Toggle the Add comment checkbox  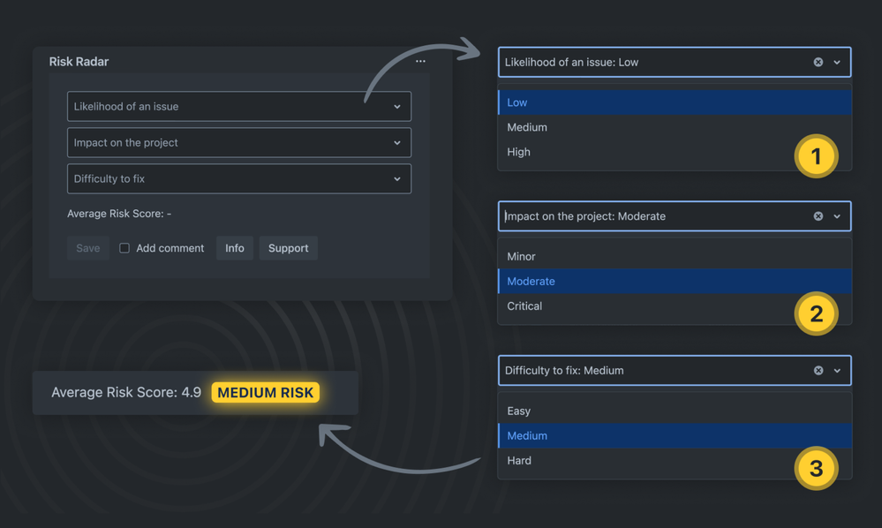click(x=124, y=248)
